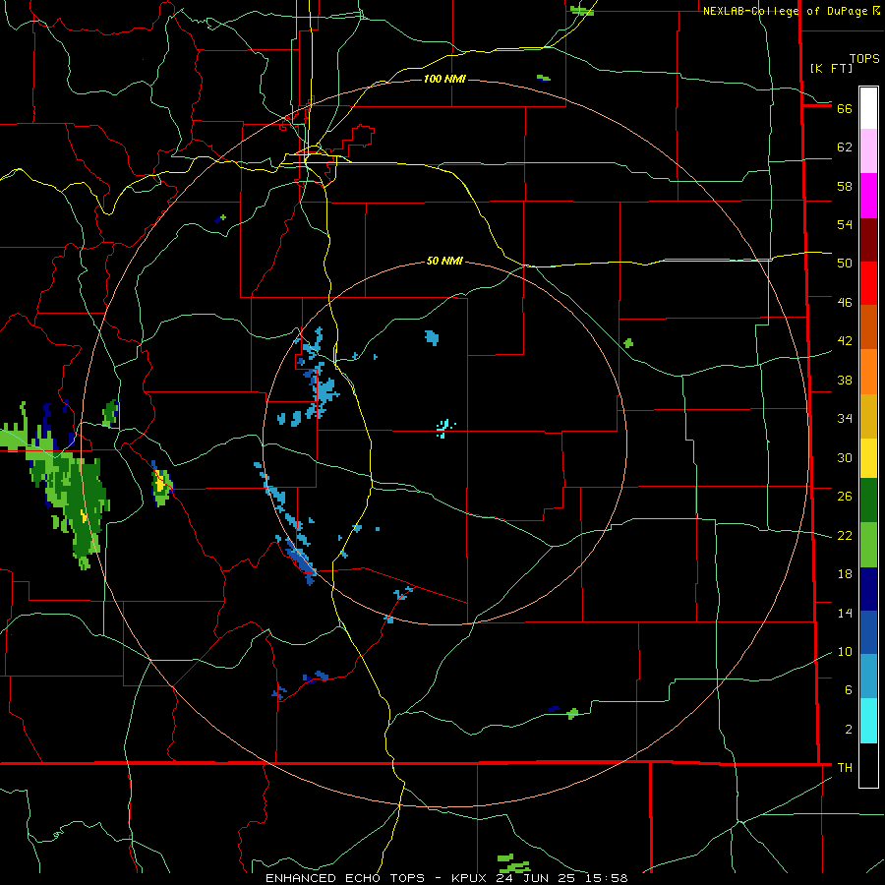This screenshot has height=885, width=885.
Task: Click the light green legend swatch
Action: 868,545
